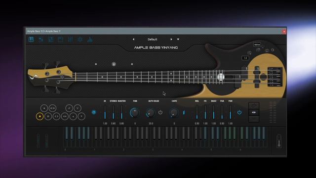Viewport: 316px width, 178px height.
Task: Toggle the last bottom-row circle button
Action: (x=81, y=117)
